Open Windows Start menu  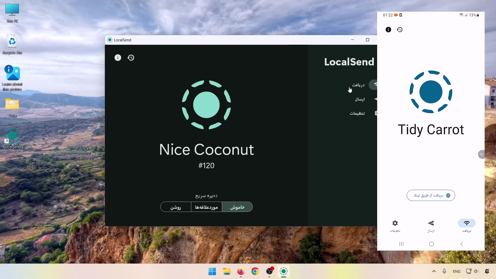pos(212,272)
